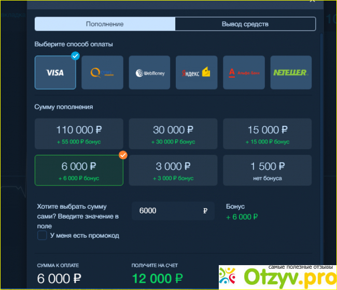Pick the Yandex money payment option

pyautogui.click(x=196, y=73)
